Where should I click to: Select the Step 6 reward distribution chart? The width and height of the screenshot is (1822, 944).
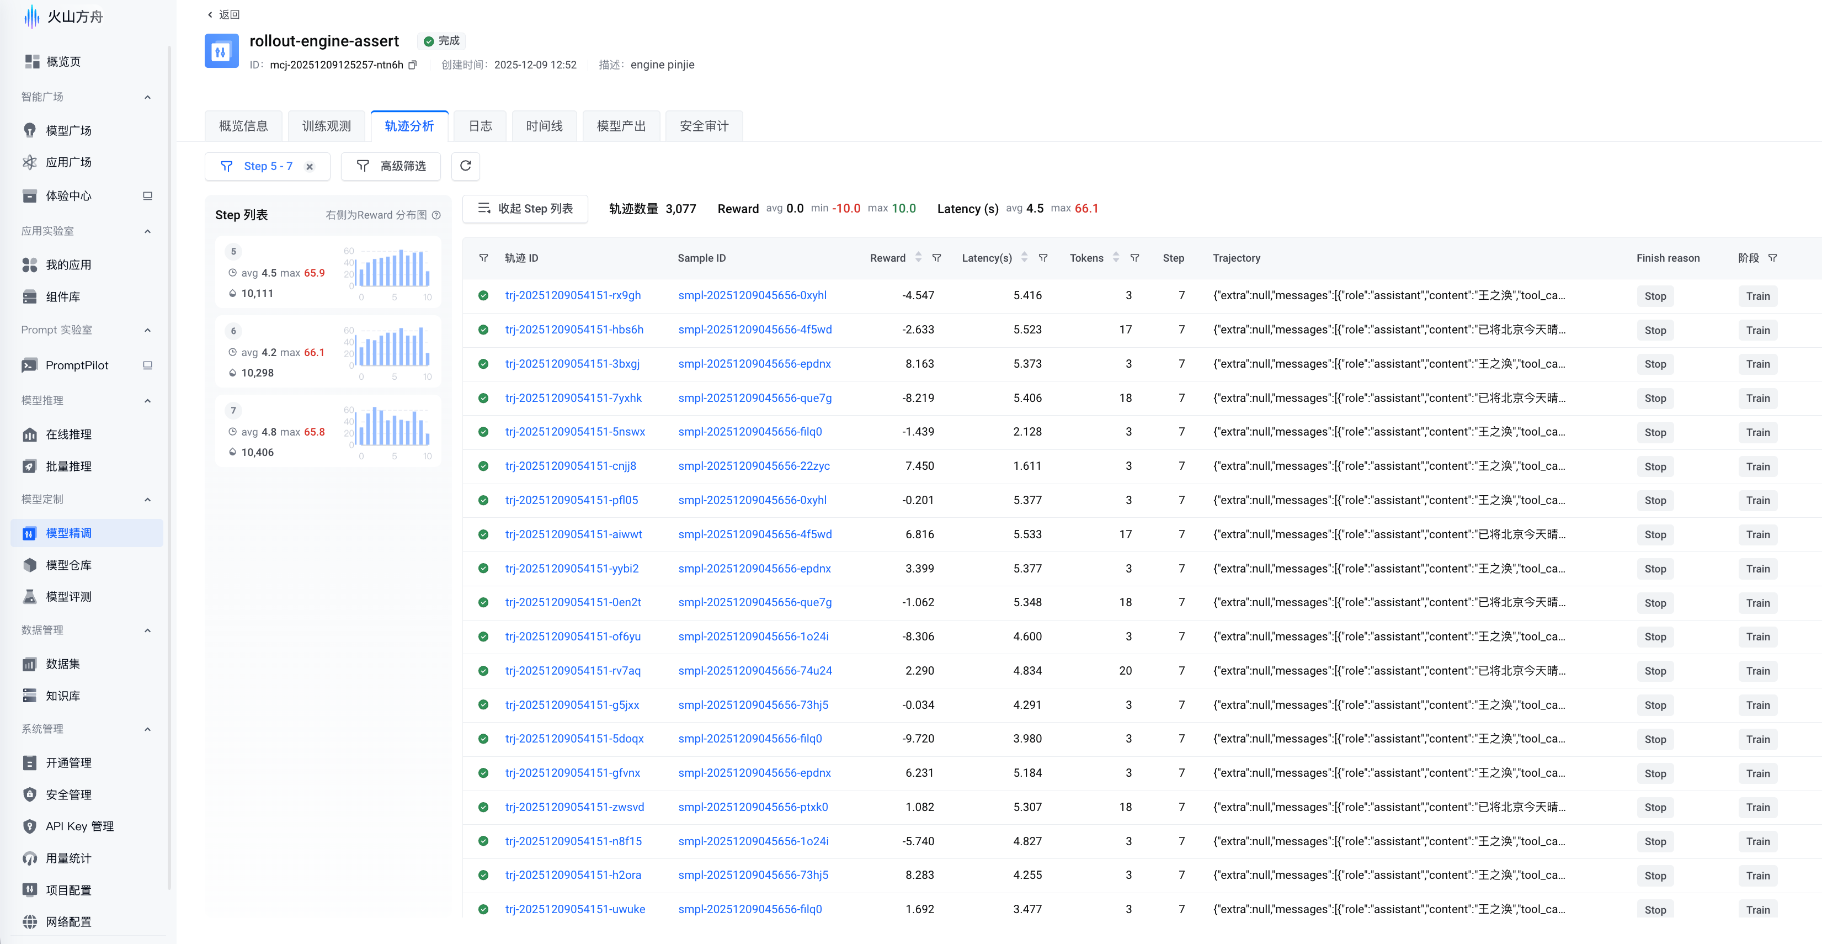pyautogui.click(x=393, y=351)
